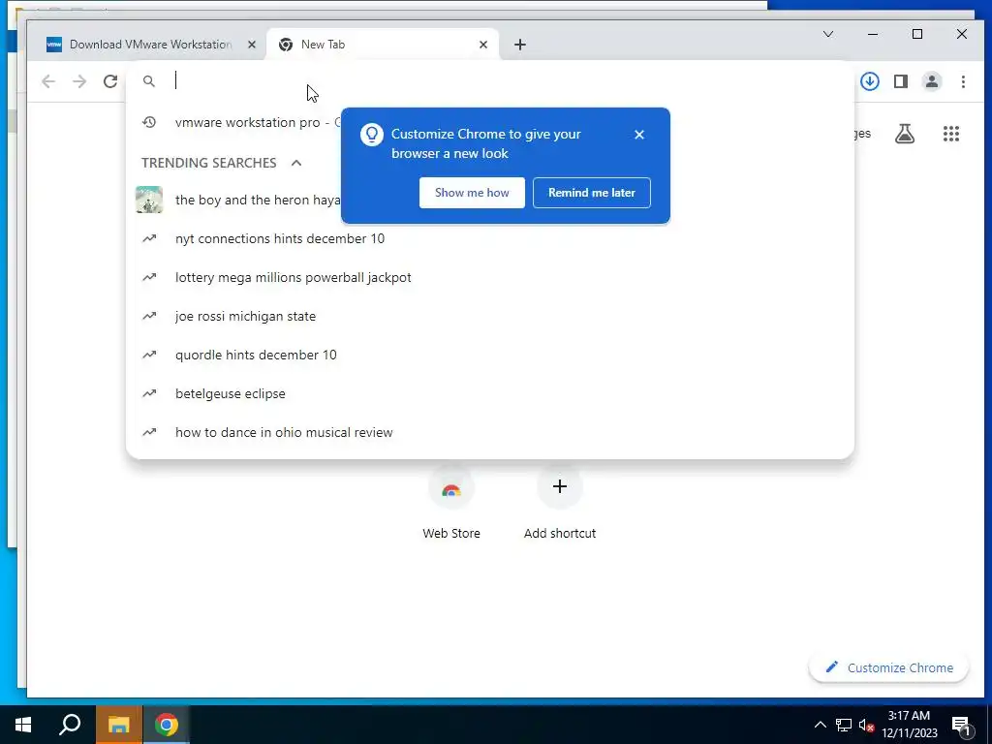Select lottery mega millions powerball jackpot suggestion
Screen dimensions: 992x744
click(489, 278)
